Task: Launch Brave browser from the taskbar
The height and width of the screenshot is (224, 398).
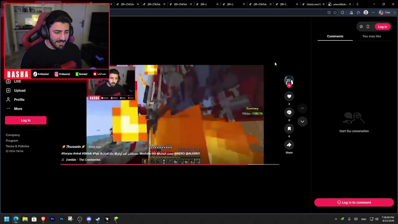Action: coord(43,219)
